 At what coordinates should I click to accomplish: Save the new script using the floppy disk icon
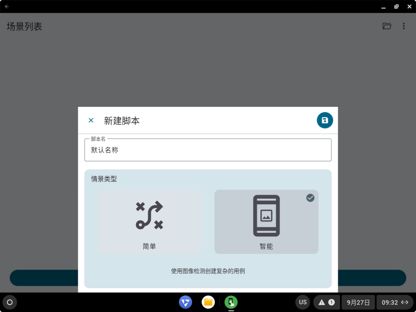[325, 120]
